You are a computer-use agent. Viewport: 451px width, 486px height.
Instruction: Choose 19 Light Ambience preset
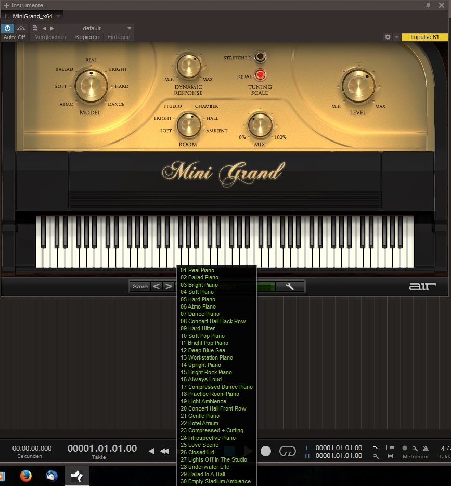(203, 401)
